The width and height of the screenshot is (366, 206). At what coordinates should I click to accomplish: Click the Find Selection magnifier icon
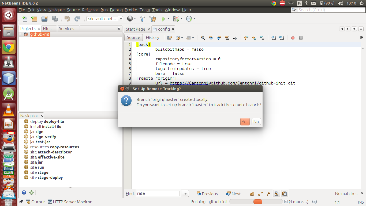pos(203,38)
